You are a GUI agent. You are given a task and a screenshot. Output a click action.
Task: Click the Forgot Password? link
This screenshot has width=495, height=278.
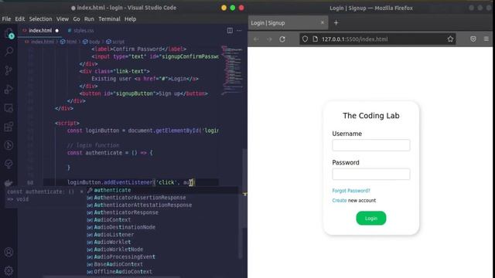tap(350, 191)
